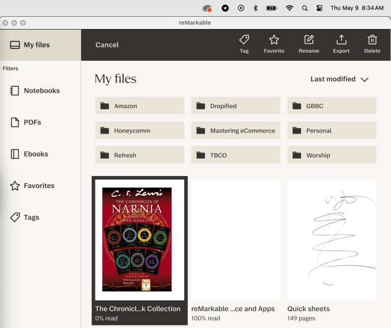Select the reMarkable ...ce and Apps document thumbnail

(236, 240)
